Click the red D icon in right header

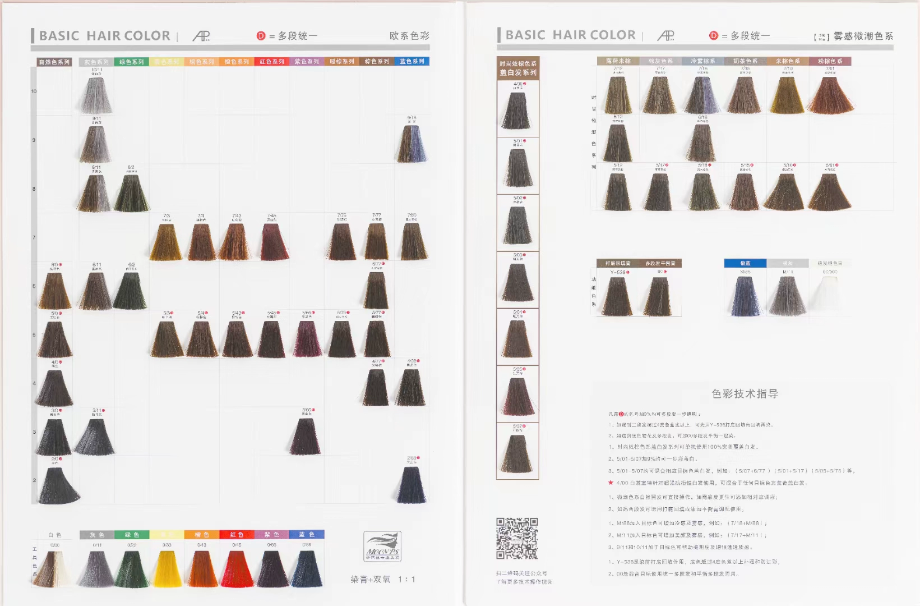pos(713,36)
